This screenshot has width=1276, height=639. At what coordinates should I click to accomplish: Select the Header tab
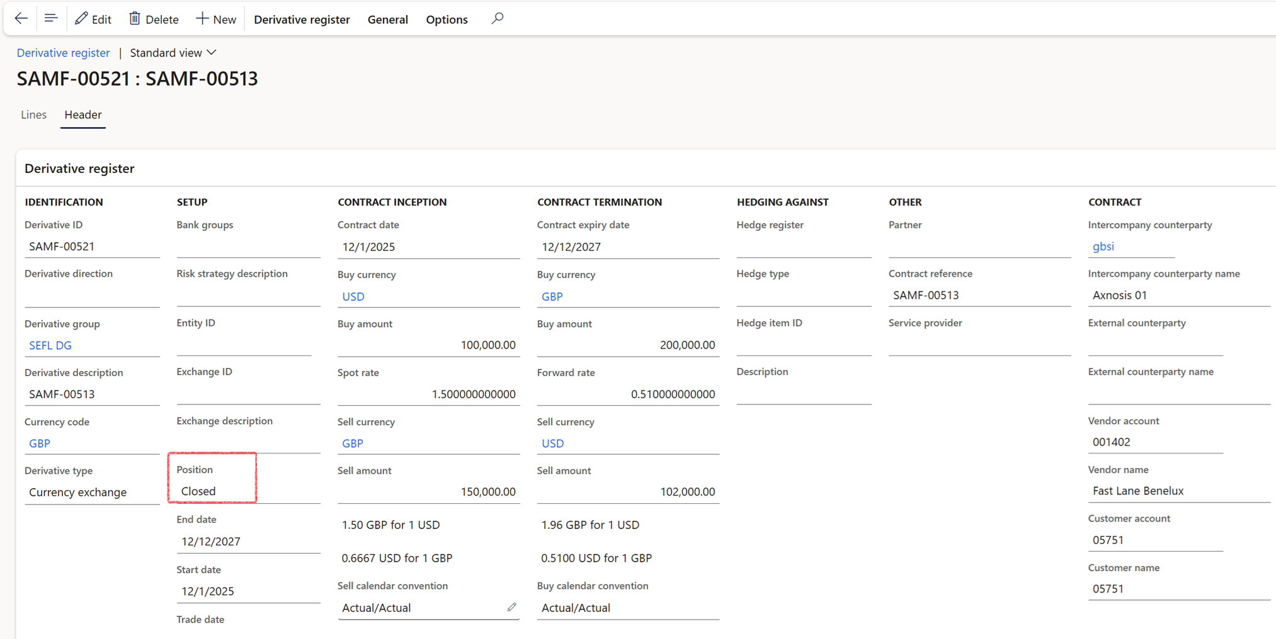pyautogui.click(x=83, y=114)
